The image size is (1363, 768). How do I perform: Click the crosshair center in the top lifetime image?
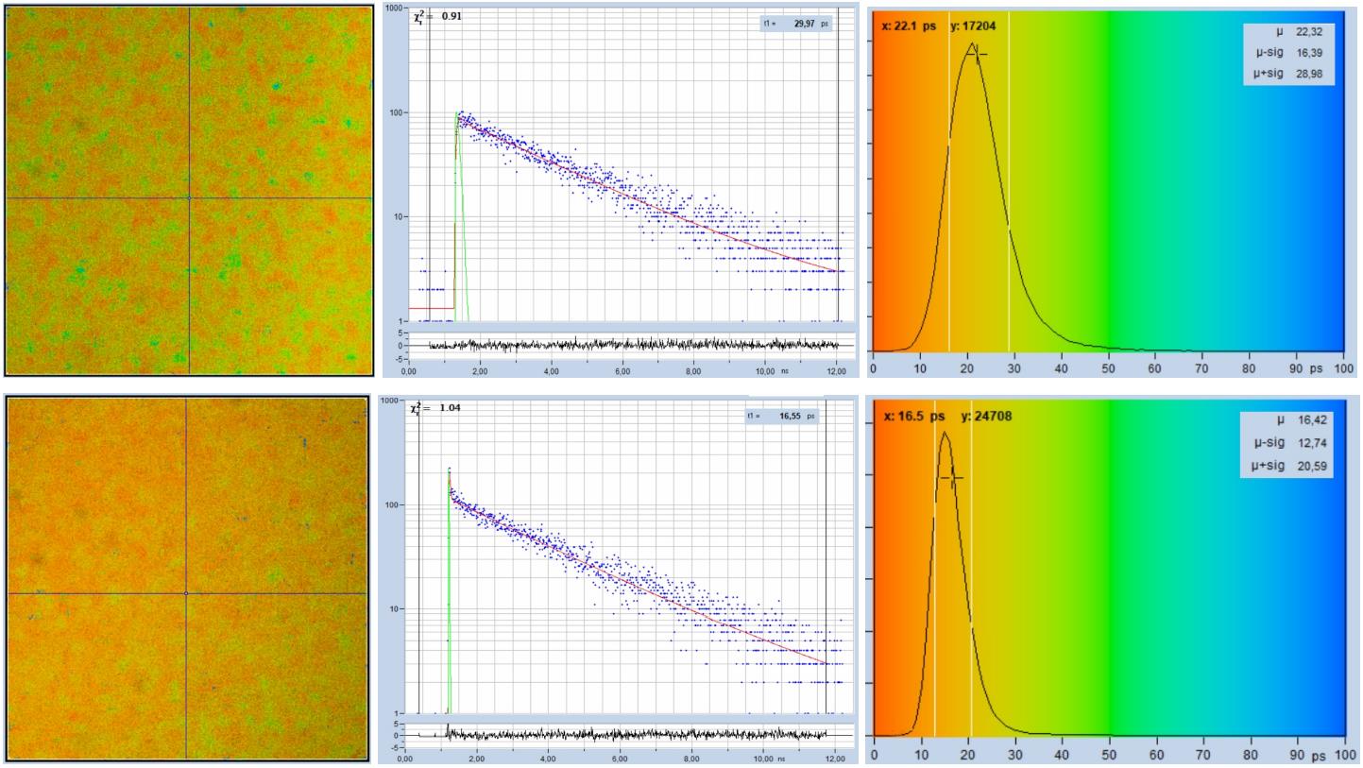189,197
